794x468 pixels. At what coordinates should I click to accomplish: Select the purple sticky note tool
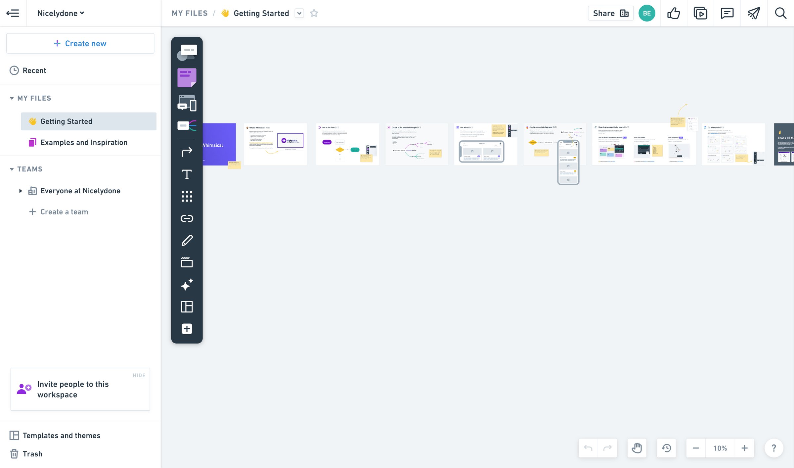coord(187,78)
